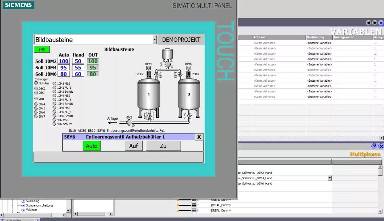
Task: Click the Auf button to open the valve
Action: 134,146
